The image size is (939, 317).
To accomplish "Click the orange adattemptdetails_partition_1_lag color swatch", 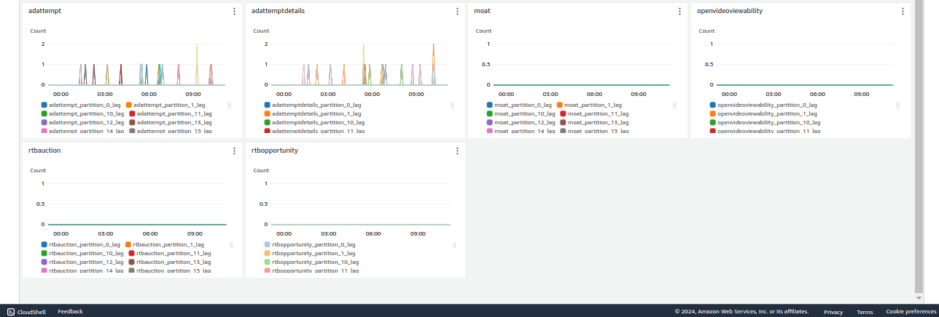I will pyautogui.click(x=268, y=113).
